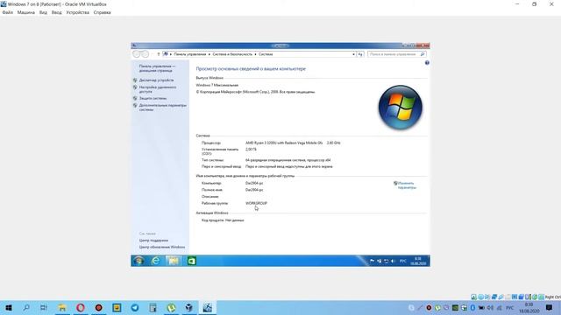
Task: Open Дополнительные параметры системы link
Action: point(163,108)
